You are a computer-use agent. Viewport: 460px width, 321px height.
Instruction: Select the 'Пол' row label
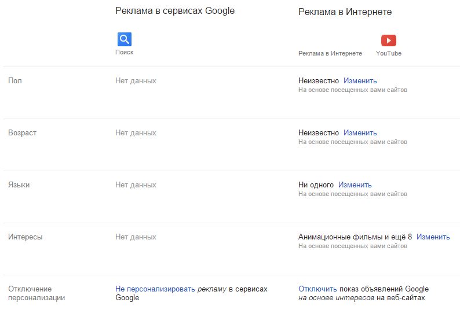pos(15,81)
